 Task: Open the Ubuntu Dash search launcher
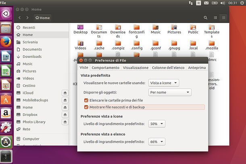click(x=6, y=14)
